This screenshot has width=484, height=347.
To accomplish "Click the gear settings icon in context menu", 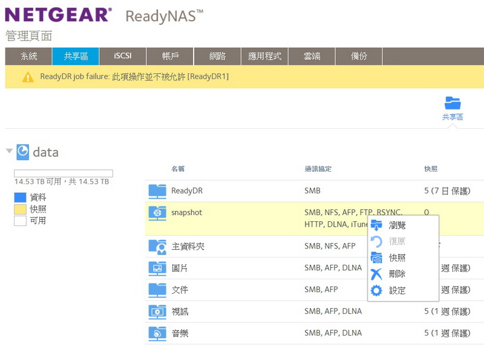I will [x=376, y=291].
